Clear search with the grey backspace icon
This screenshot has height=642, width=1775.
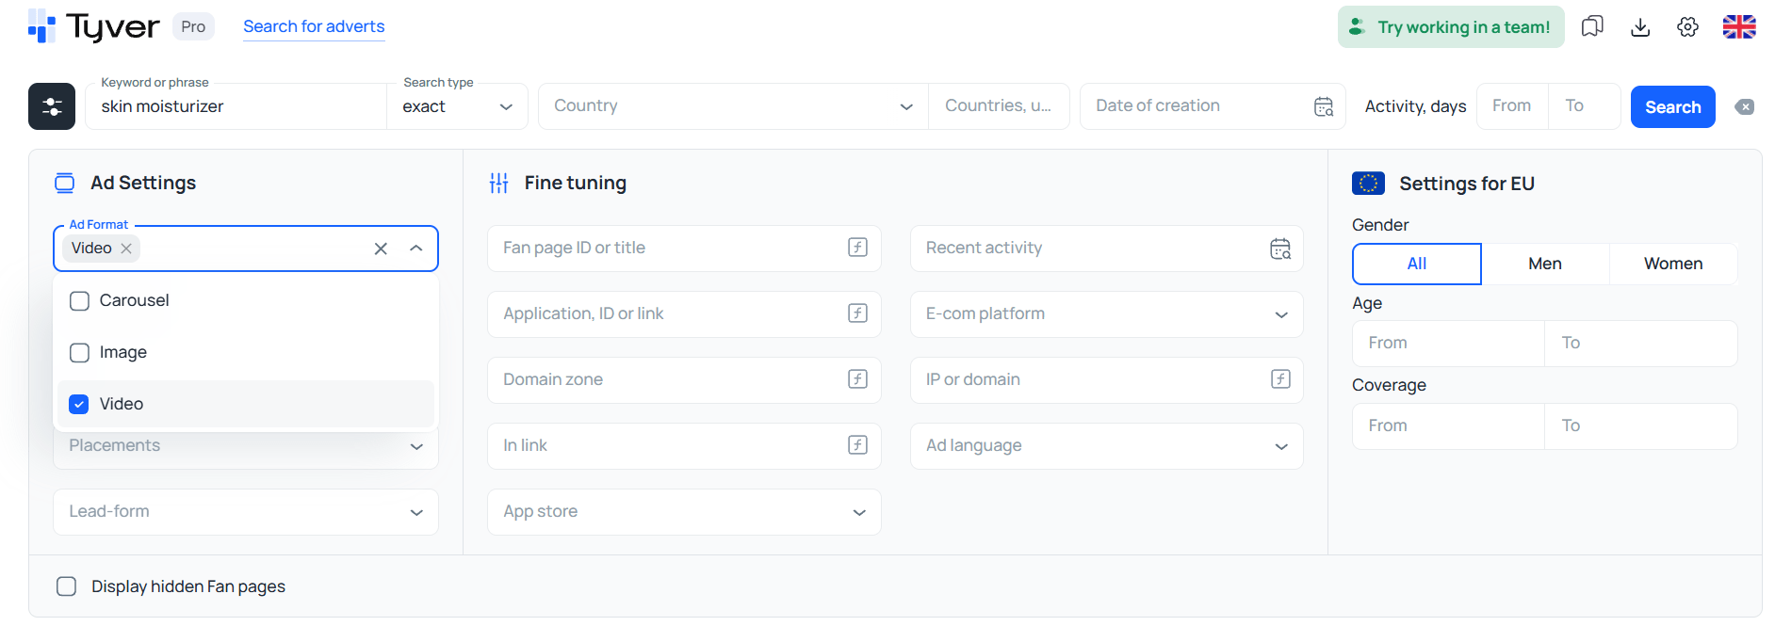(x=1745, y=106)
